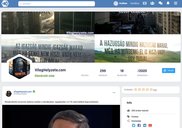182x128 pixels.
Task: Click the thumbs-up icon in Info panel
Action: click(128, 110)
